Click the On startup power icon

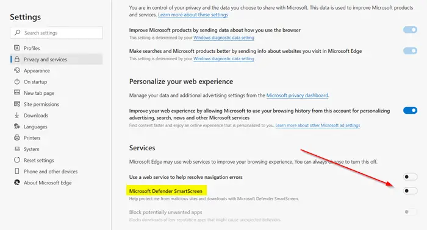[17, 82]
